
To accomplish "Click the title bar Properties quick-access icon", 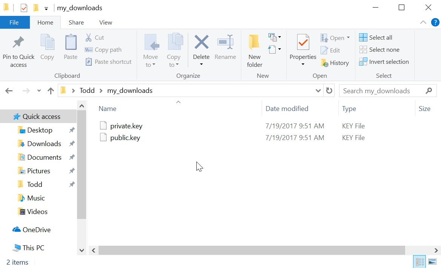I will 24,8.
